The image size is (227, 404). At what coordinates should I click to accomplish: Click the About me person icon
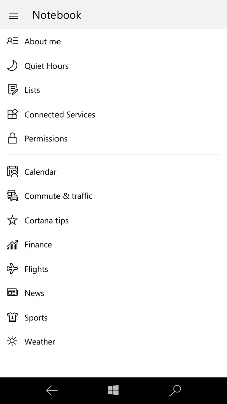coord(12,41)
